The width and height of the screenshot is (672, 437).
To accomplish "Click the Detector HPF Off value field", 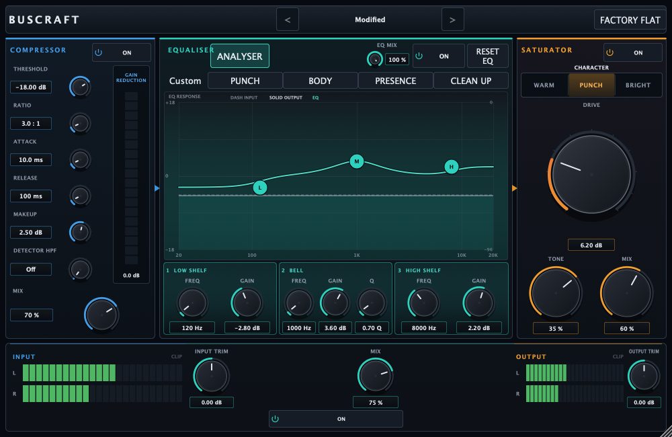I will (31, 270).
